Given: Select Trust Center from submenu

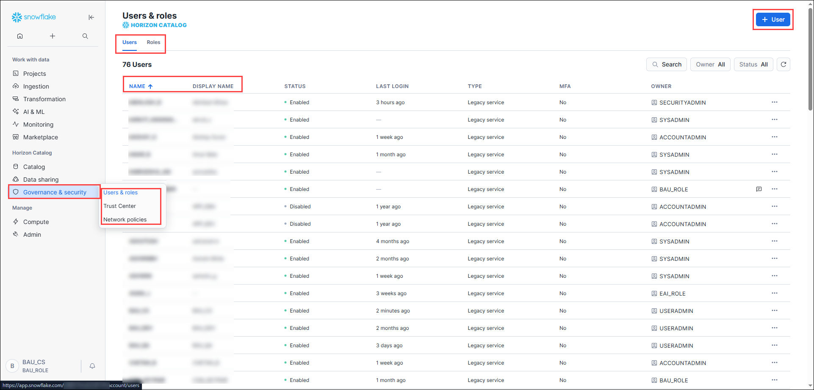Looking at the screenshot, I should pos(120,206).
